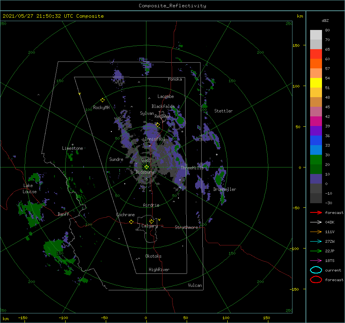The image size is (345, 323).
Task: Click the Airdrie label
Action: (x=151, y=205)
